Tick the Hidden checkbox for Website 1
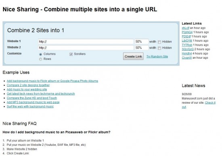Image resolution: width=222 pixels, height=156 pixels. pyautogui.click(x=159, y=42)
